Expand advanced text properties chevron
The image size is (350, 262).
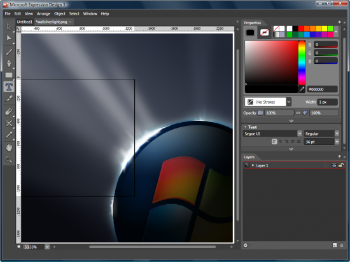pos(291,149)
